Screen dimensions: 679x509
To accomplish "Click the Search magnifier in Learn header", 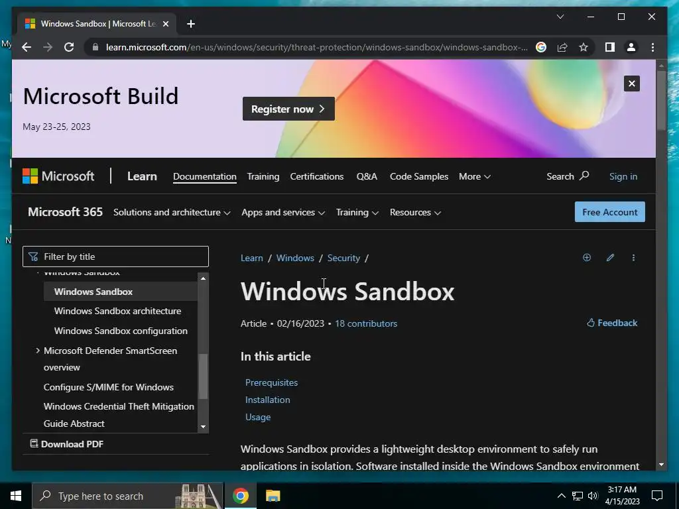I will coord(568,176).
